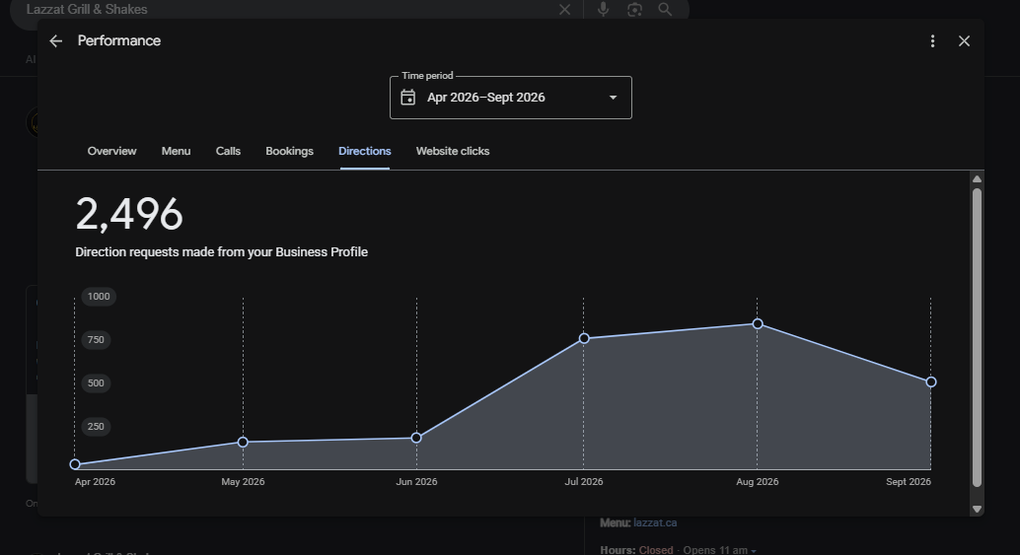
Task: Click the Aug 2026 axis label
Action: tap(758, 482)
